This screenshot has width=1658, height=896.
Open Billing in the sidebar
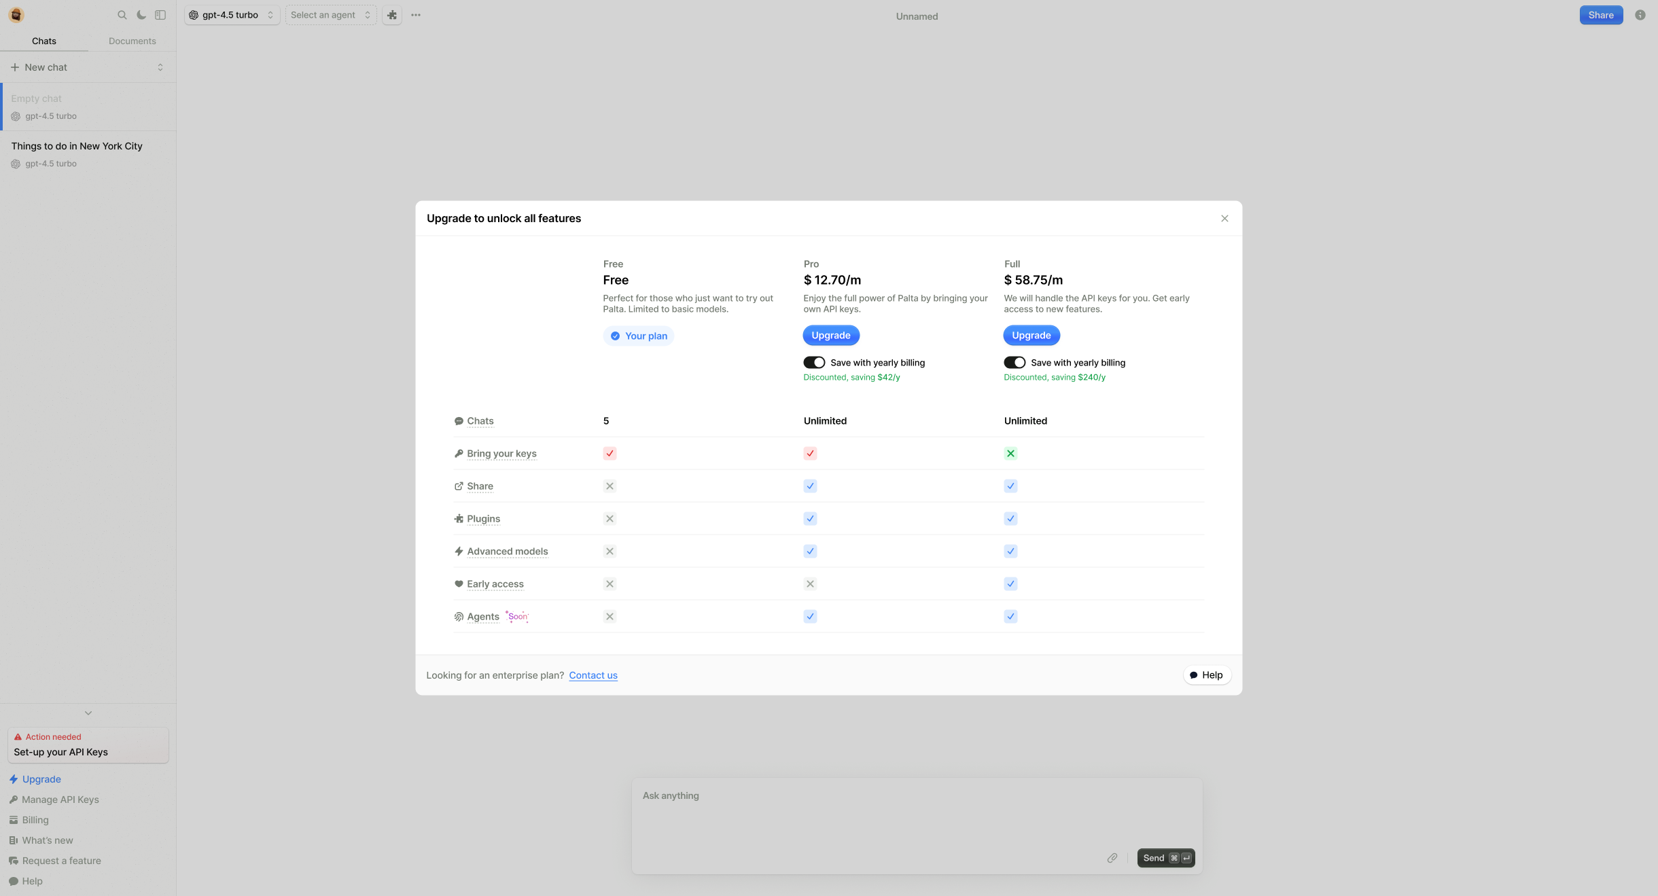click(x=29, y=820)
